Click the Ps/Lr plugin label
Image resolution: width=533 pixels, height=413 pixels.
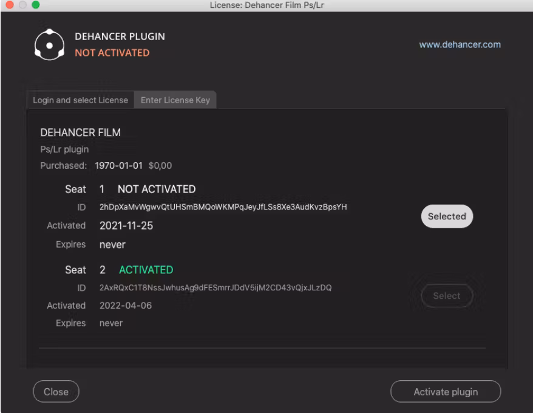coord(64,149)
